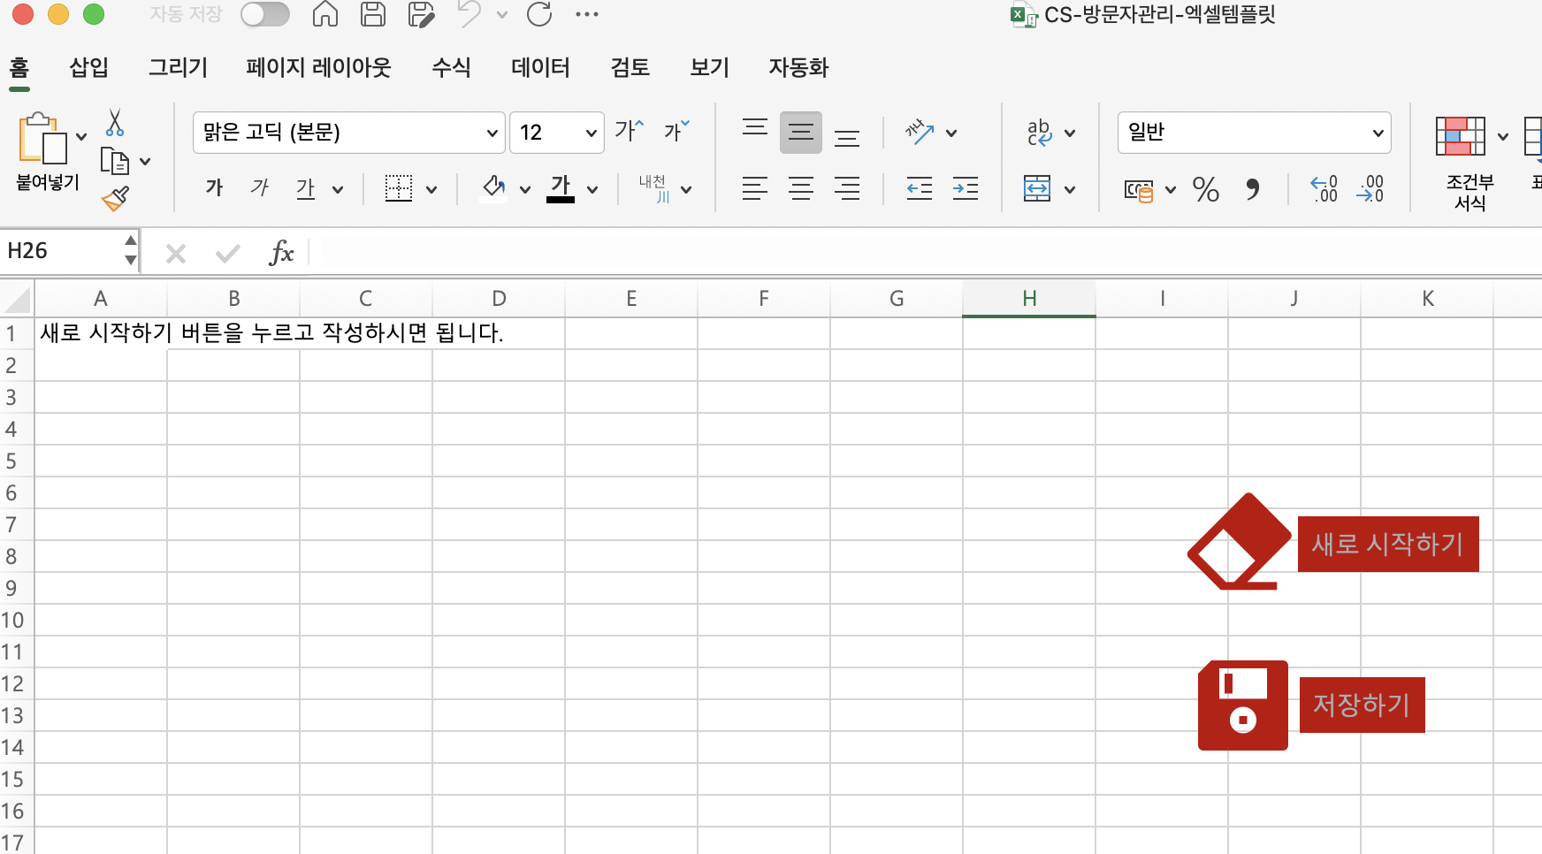Expand the borders dropdown arrow
The height and width of the screenshot is (854, 1542).
(x=431, y=189)
